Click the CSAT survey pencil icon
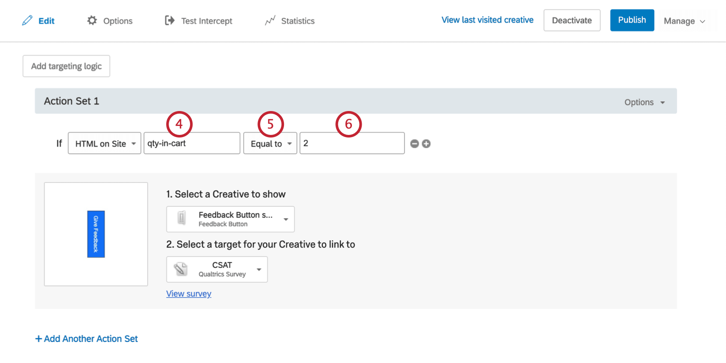Screen dimensions: 726x363 point(181,269)
